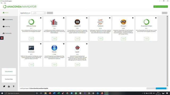Image resolution: width=170 pixels, height=95 pixels.
Task: Click the 'Type here to search' box
Action: pyautogui.click(x=19, y=93)
